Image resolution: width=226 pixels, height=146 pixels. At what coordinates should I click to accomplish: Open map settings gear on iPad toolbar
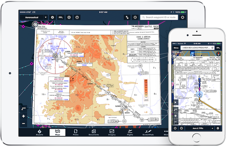(x=52, y=17)
